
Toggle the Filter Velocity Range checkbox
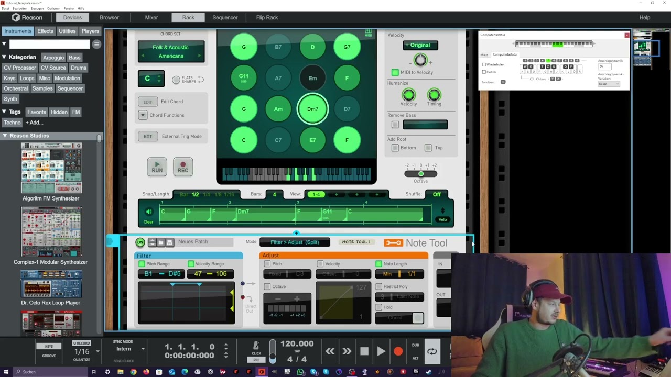point(191,264)
